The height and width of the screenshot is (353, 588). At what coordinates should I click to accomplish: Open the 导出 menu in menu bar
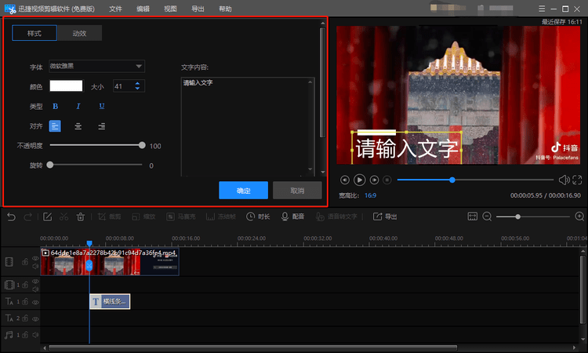(x=198, y=9)
